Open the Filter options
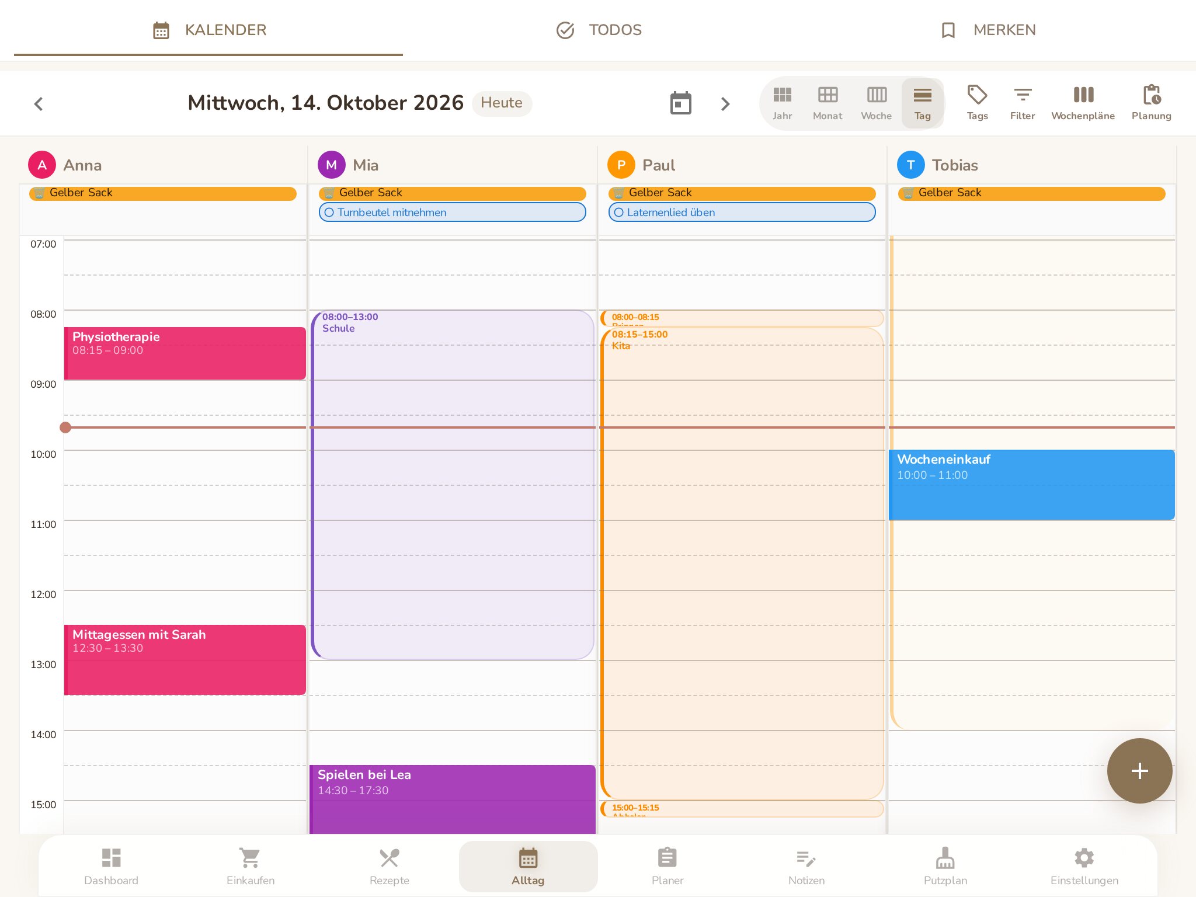The image size is (1196, 897). tap(1022, 103)
